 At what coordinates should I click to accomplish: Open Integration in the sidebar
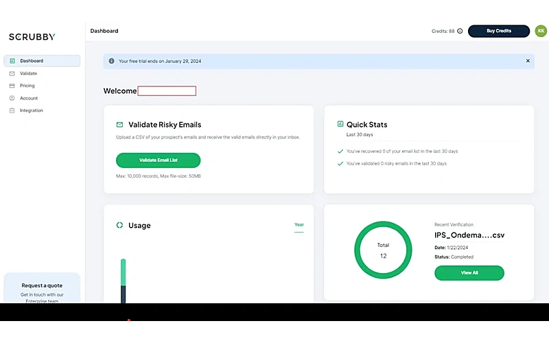(x=31, y=110)
